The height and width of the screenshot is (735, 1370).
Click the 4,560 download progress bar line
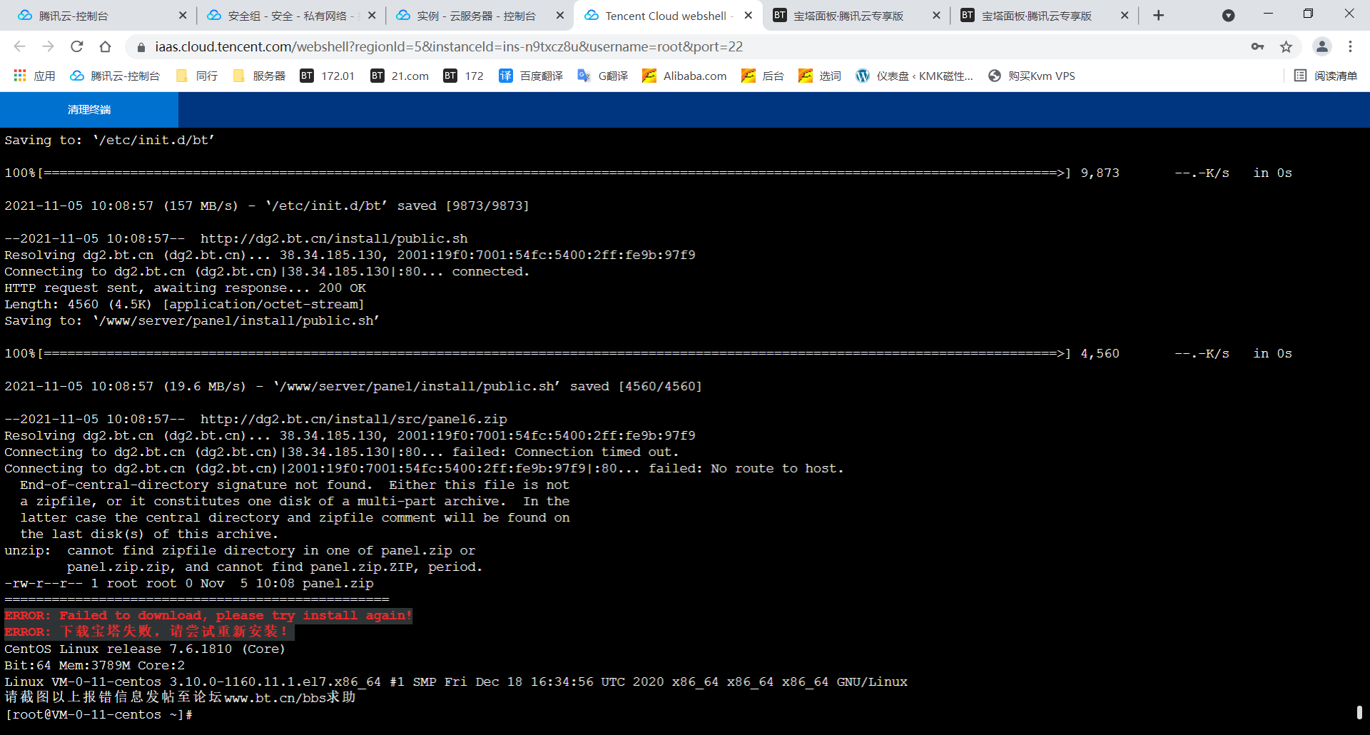648,353
